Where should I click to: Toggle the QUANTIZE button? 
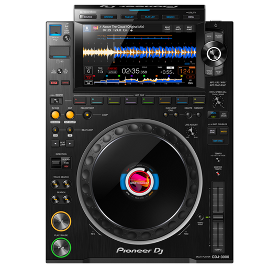65,83
